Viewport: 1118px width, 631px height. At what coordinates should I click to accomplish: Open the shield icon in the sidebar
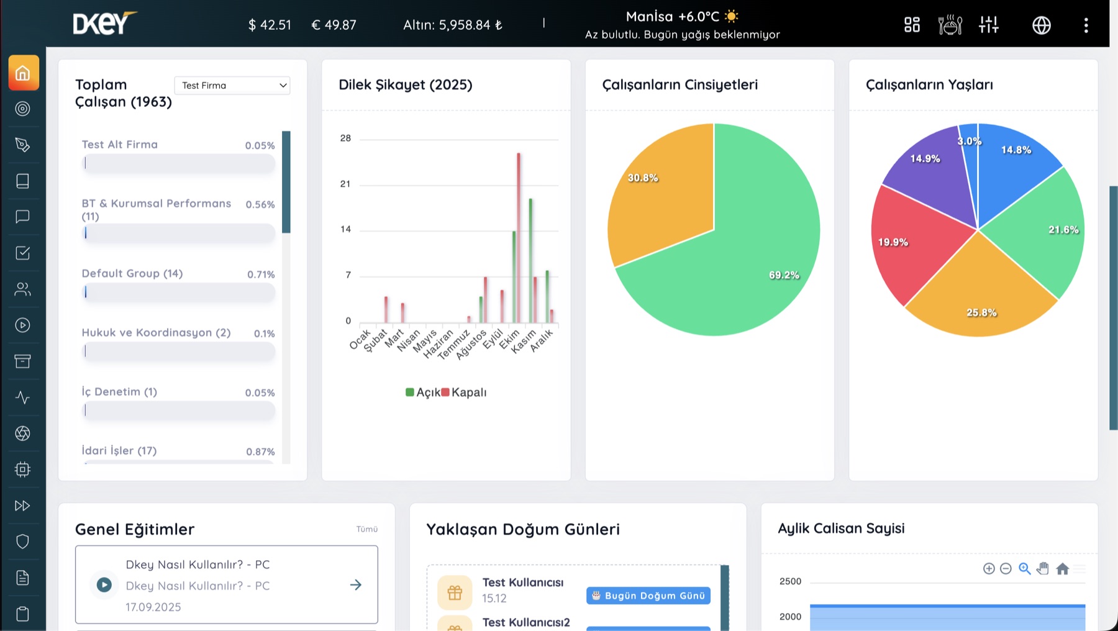[x=23, y=542]
